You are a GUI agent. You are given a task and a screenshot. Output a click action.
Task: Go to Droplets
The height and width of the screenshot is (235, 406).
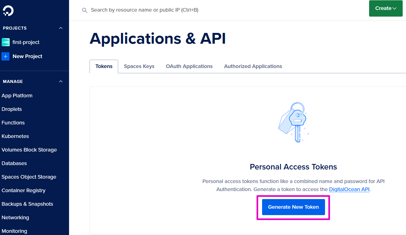[x=12, y=109]
